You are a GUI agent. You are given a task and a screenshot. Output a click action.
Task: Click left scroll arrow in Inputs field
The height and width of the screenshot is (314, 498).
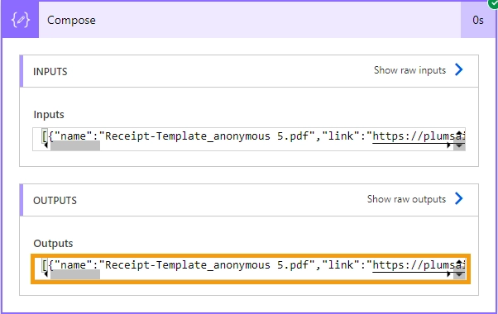pyautogui.click(x=45, y=145)
